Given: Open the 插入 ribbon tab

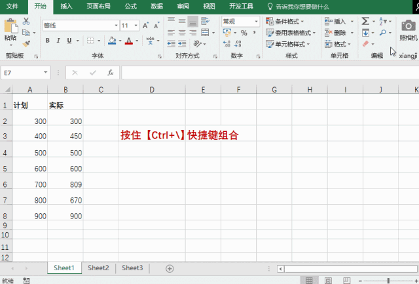Looking at the screenshot, I should click(66, 6).
